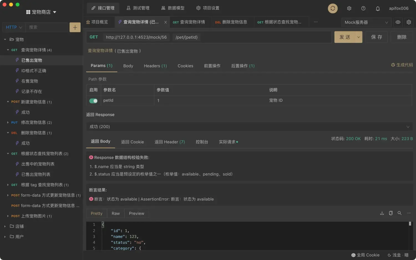Open notifications via the bell icon

[378, 8]
